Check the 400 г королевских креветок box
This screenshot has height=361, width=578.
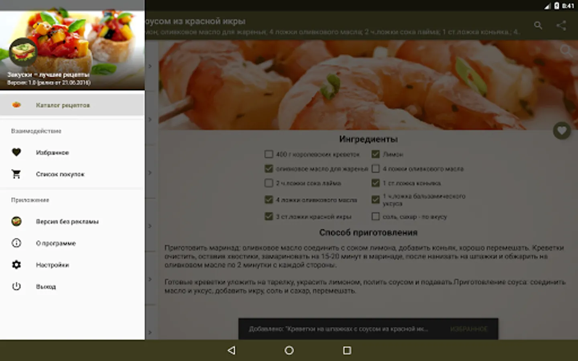click(269, 154)
